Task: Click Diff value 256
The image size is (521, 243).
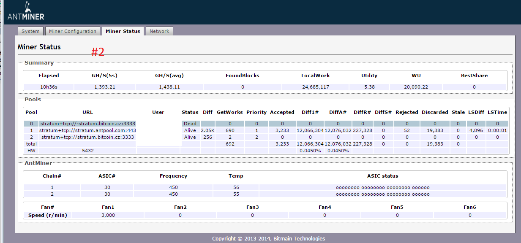Action: pos(207,137)
